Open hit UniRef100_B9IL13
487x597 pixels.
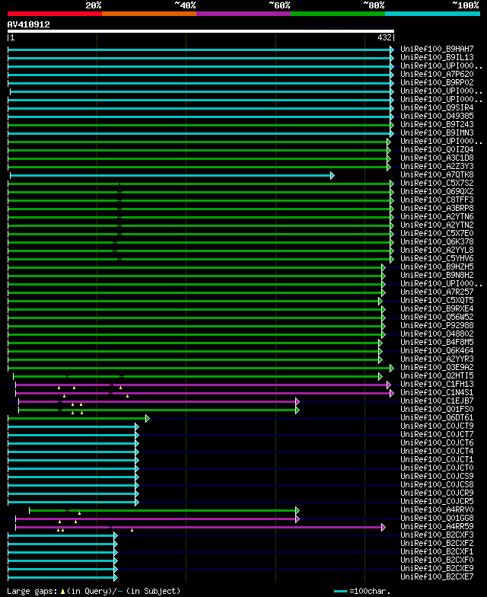(x=437, y=58)
